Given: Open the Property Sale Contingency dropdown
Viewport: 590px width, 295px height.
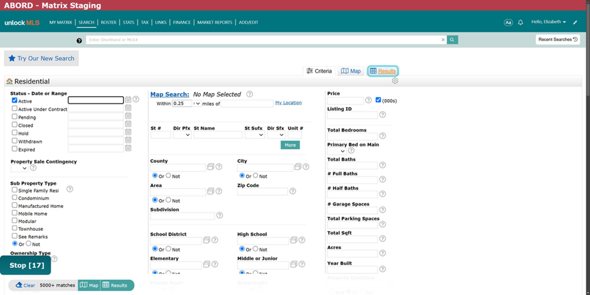Looking at the screenshot, I should 19,168.
